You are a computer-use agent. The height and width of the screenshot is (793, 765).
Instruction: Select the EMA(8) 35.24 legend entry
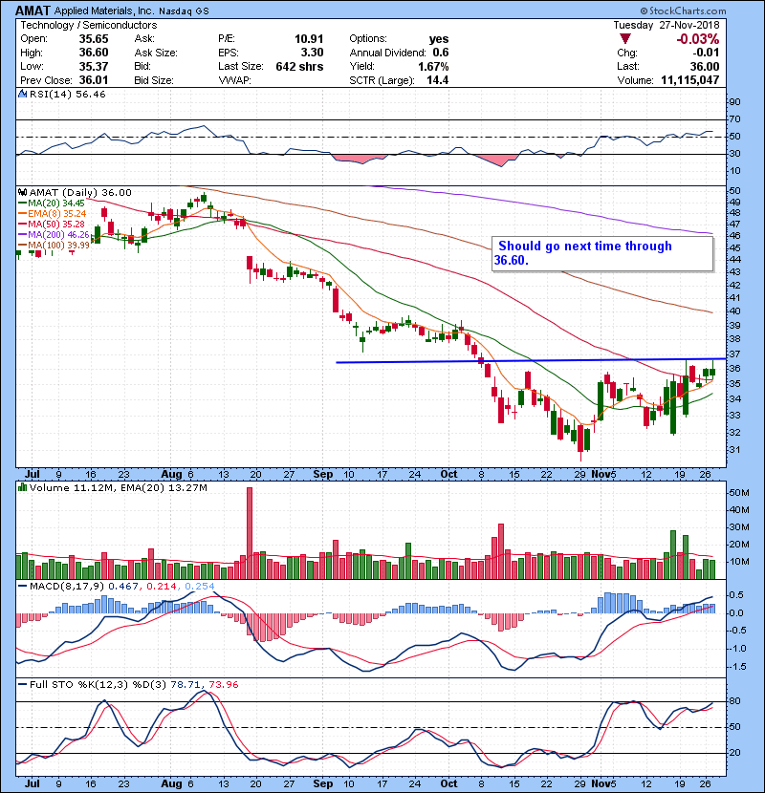53,214
